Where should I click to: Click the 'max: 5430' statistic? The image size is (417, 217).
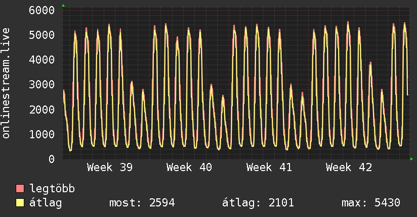point(371,203)
